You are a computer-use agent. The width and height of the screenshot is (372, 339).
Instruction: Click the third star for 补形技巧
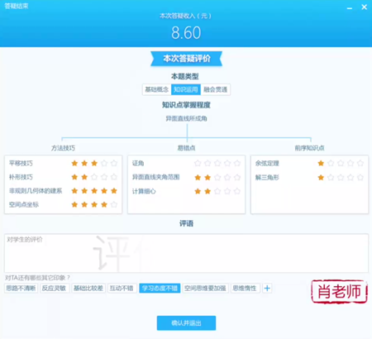[94, 177]
